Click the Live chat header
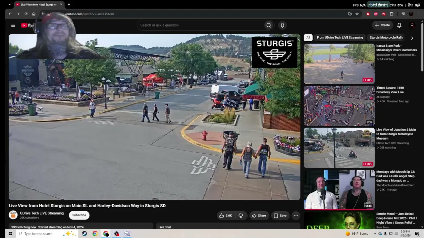The width and height of the screenshot is (424, 238). click(x=165, y=227)
